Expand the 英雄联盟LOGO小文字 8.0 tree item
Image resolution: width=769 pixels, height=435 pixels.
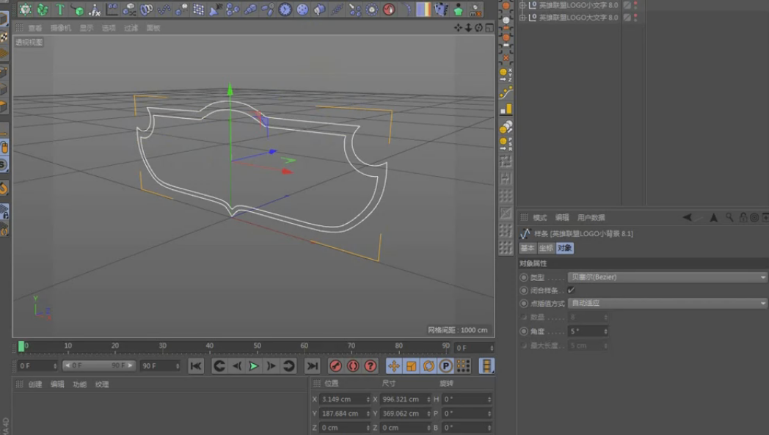click(522, 5)
